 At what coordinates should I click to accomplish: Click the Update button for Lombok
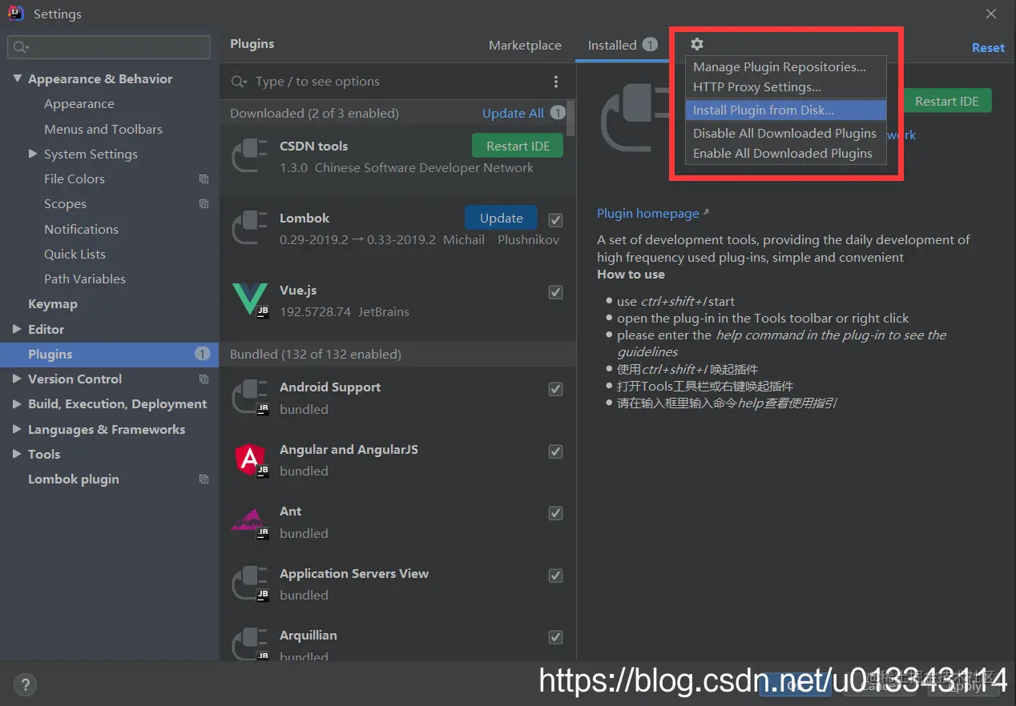coord(502,218)
